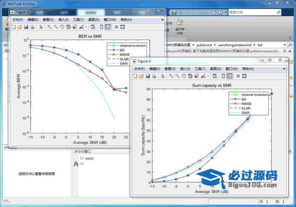
Task: Toggle Insert Legend button in Figure 2
Action: pyautogui.click(x=229, y=76)
